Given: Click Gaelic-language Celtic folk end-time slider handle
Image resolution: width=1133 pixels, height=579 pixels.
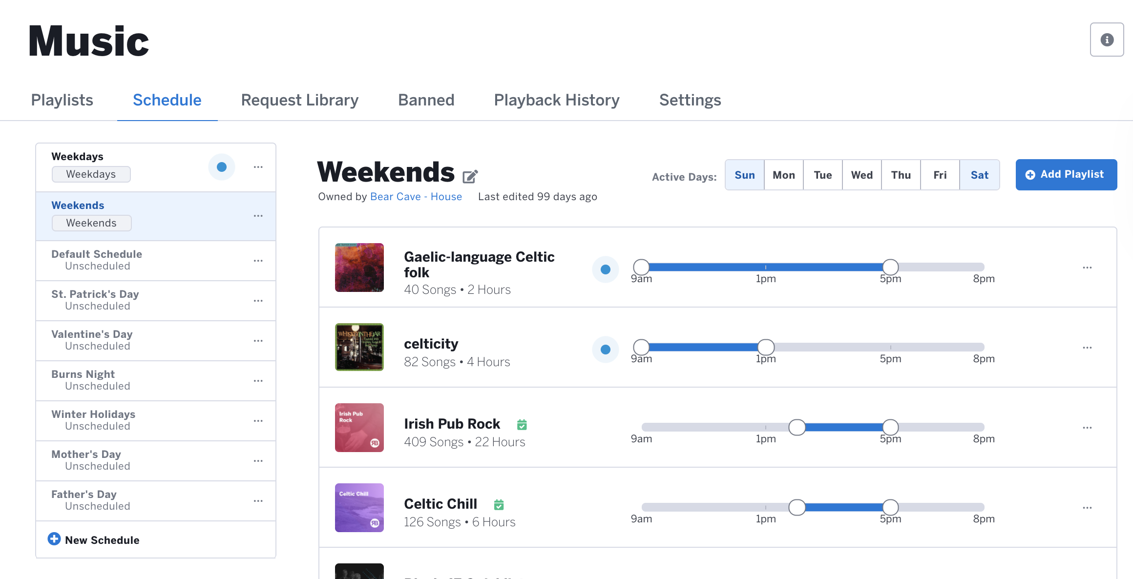Looking at the screenshot, I should [x=890, y=267].
